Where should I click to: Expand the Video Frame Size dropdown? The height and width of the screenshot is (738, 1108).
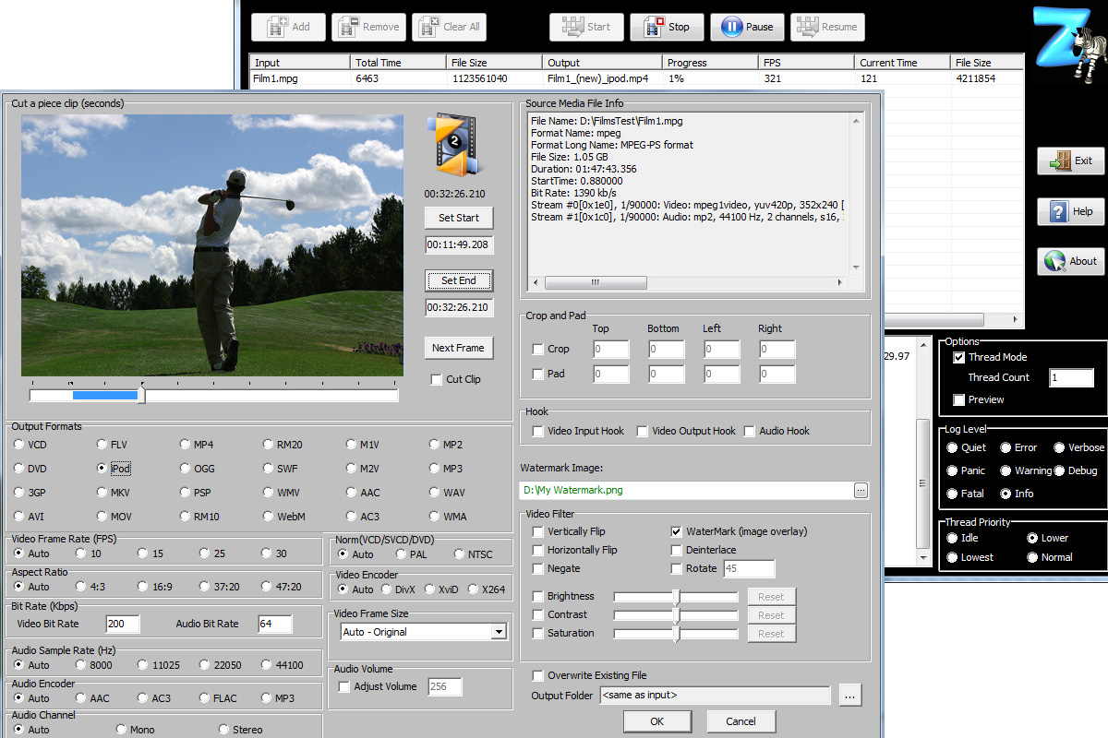pos(499,632)
